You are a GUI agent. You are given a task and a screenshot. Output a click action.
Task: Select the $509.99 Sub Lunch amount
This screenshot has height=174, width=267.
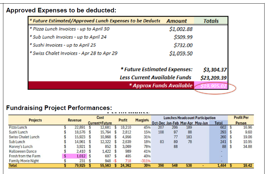[x=183, y=37]
